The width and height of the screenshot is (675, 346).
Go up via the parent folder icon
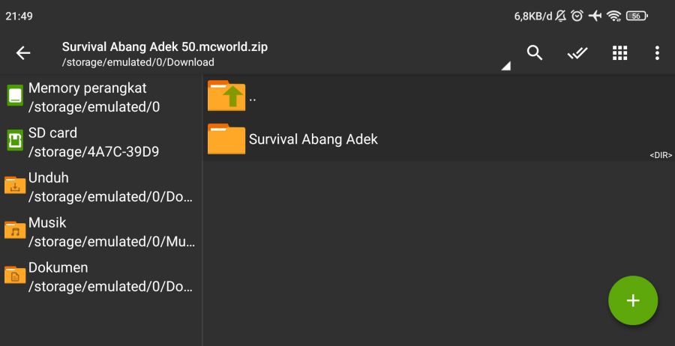(226, 95)
